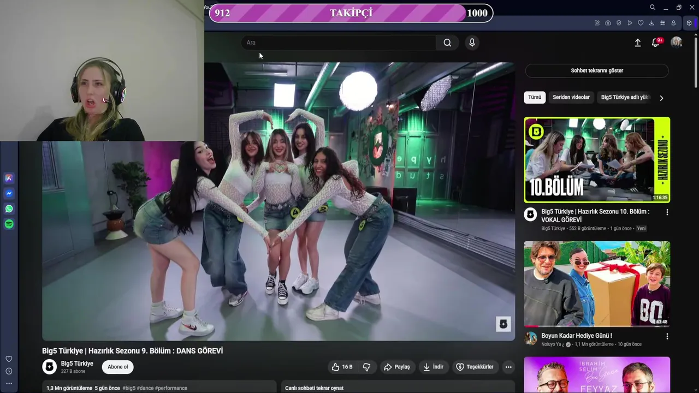Open the YouTube upload/create icon

pos(637,43)
